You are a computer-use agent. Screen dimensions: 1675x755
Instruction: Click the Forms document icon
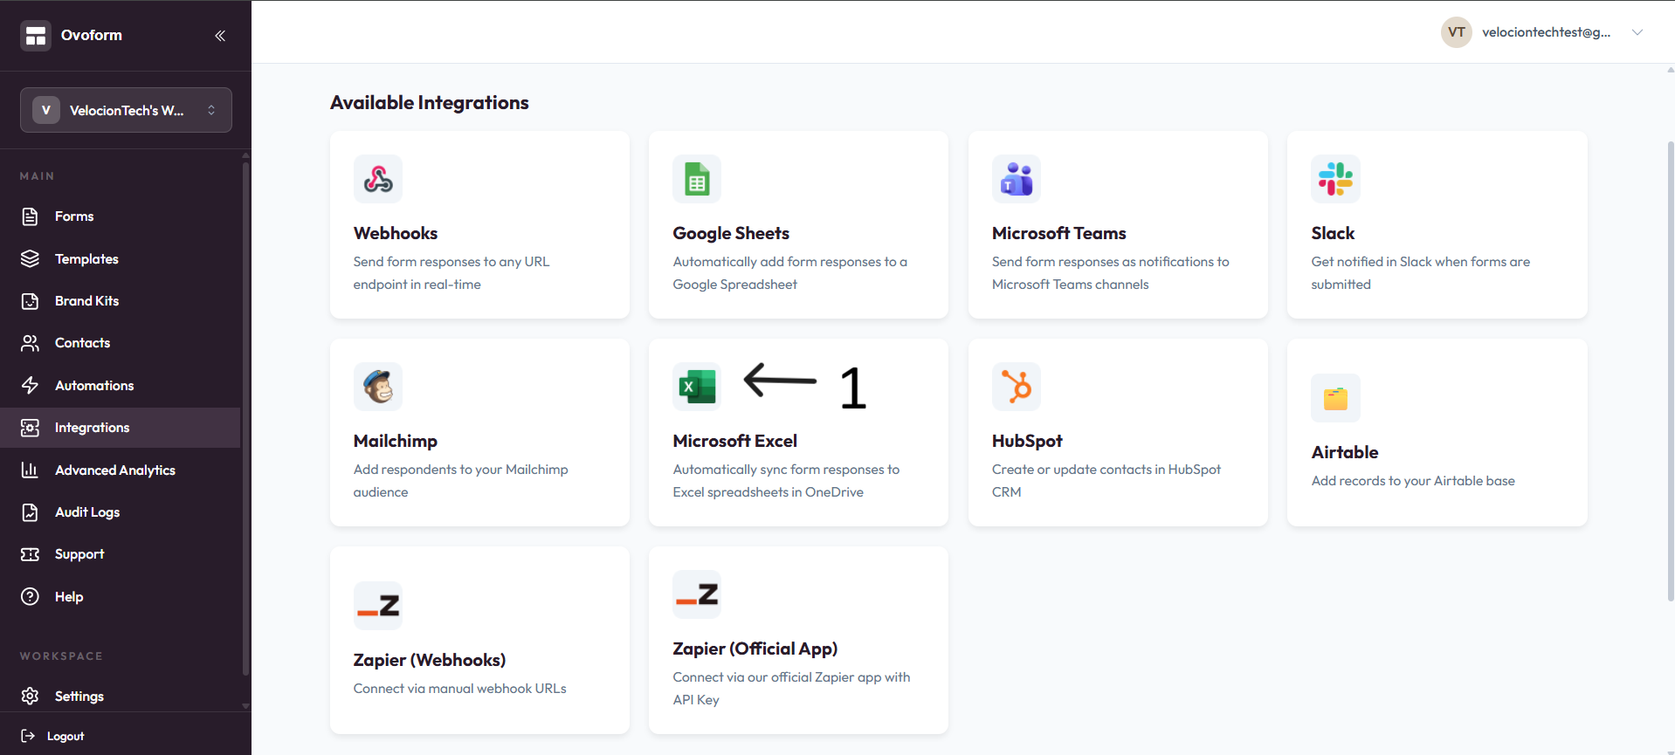[30, 216]
